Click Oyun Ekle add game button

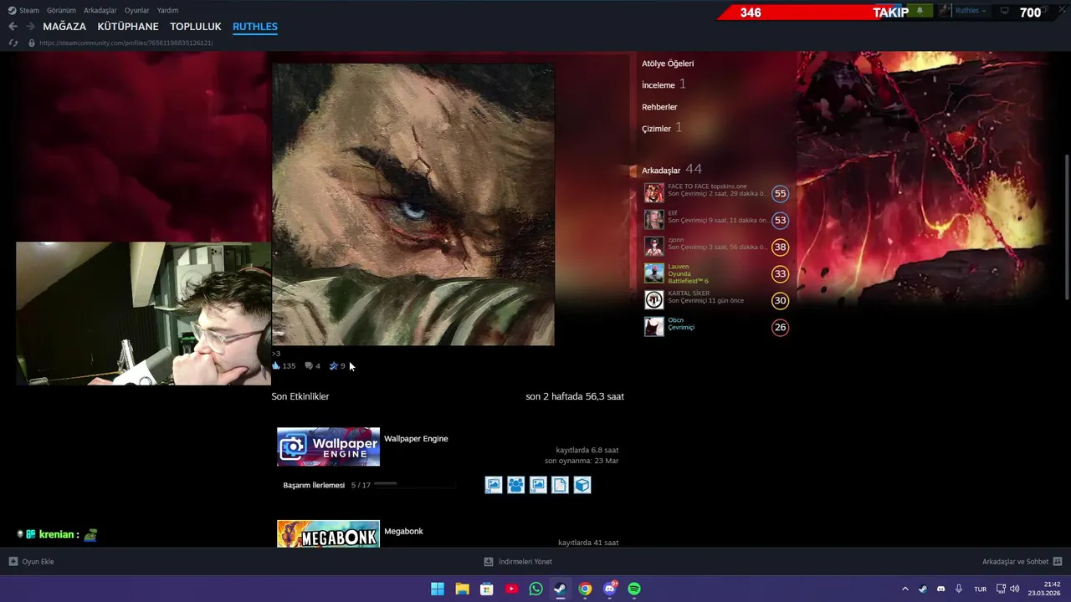[32, 562]
